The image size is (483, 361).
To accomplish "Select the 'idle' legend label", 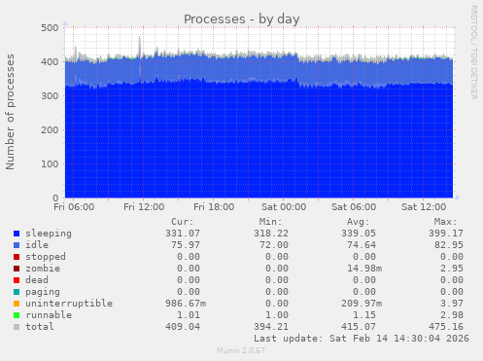I will pos(37,245).
